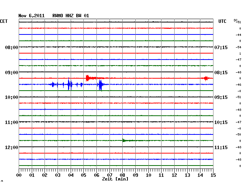243x185 pixels.
Task: Select minute tick label '15' on axis
Action: tap(213, 175)
